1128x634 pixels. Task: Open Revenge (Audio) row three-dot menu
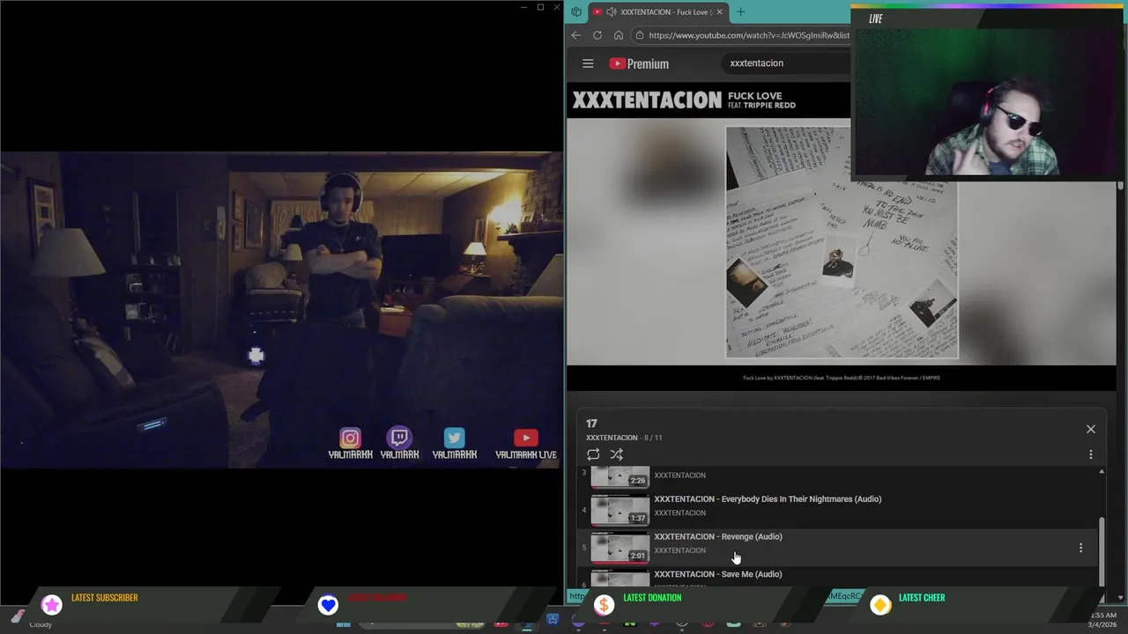click(1081, 548)
